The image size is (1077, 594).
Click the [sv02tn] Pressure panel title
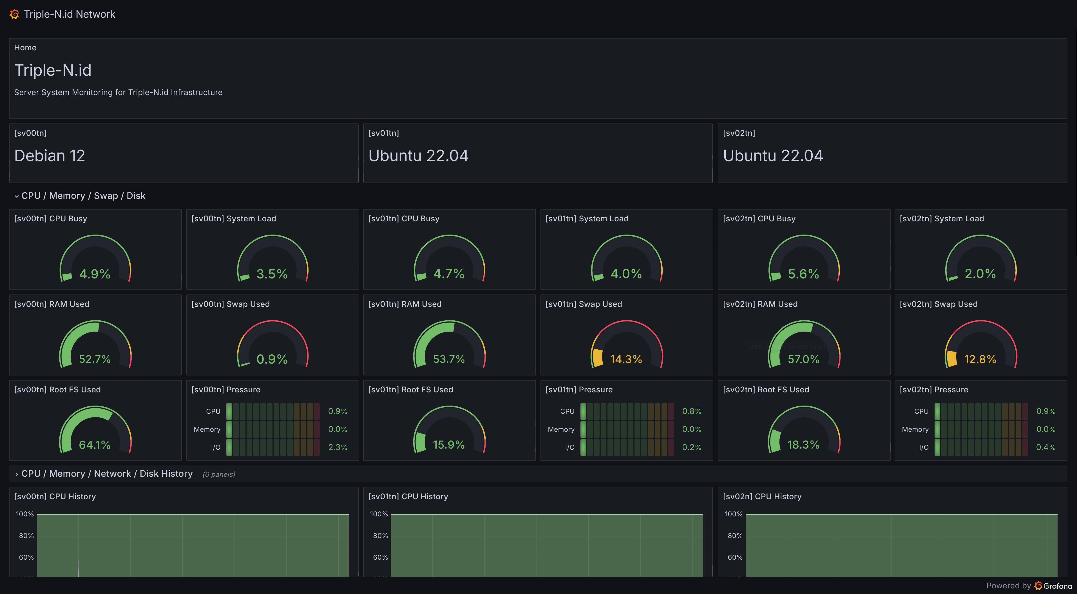pos(934,390)
